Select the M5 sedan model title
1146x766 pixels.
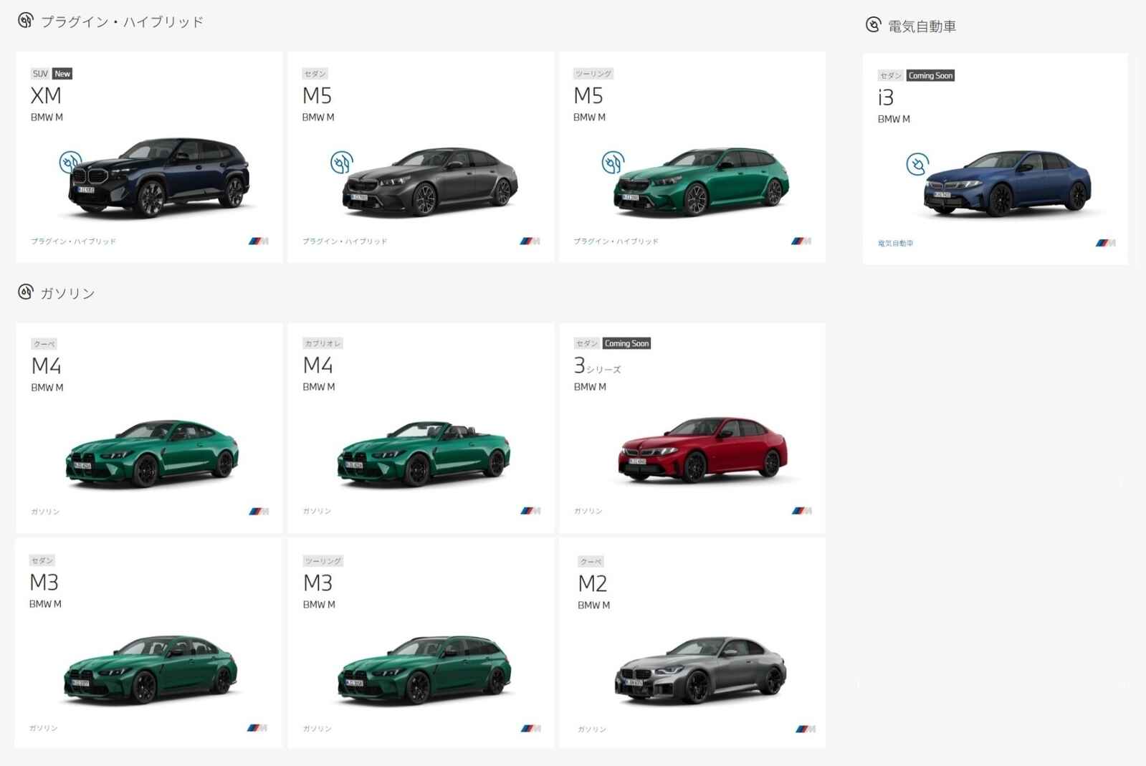(x=317, y=95)
